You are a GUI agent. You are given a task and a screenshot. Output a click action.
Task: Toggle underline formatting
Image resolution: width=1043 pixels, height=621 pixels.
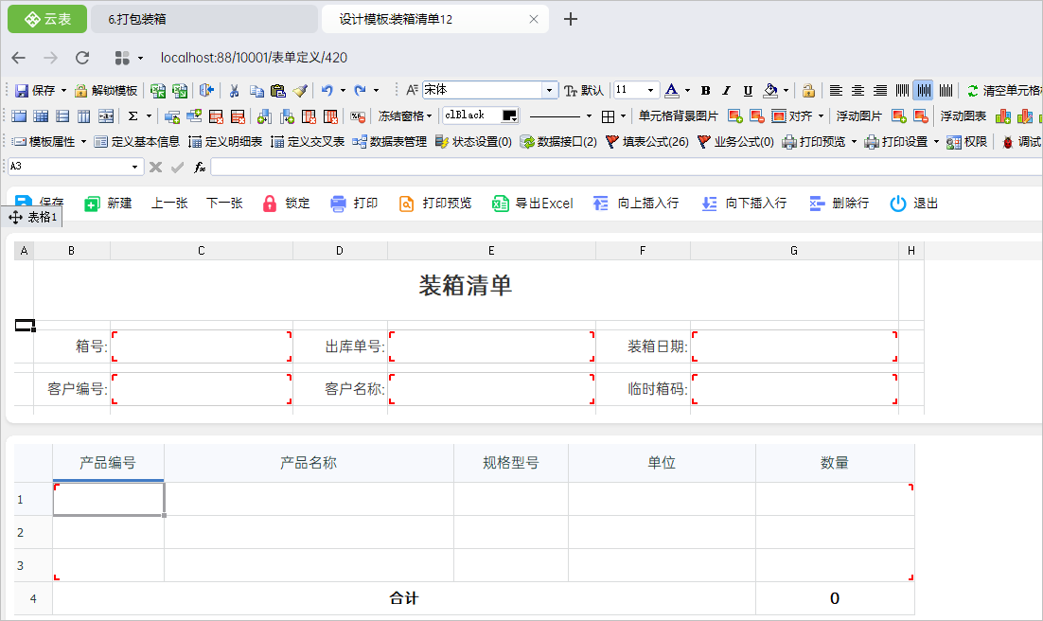(x=748, y=91)
